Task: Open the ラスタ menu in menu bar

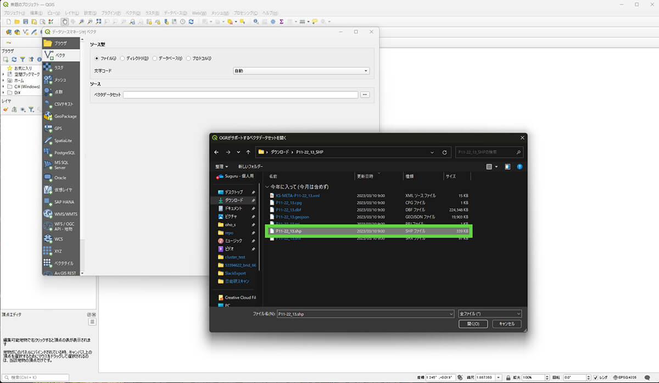Action: pos(151,13)
